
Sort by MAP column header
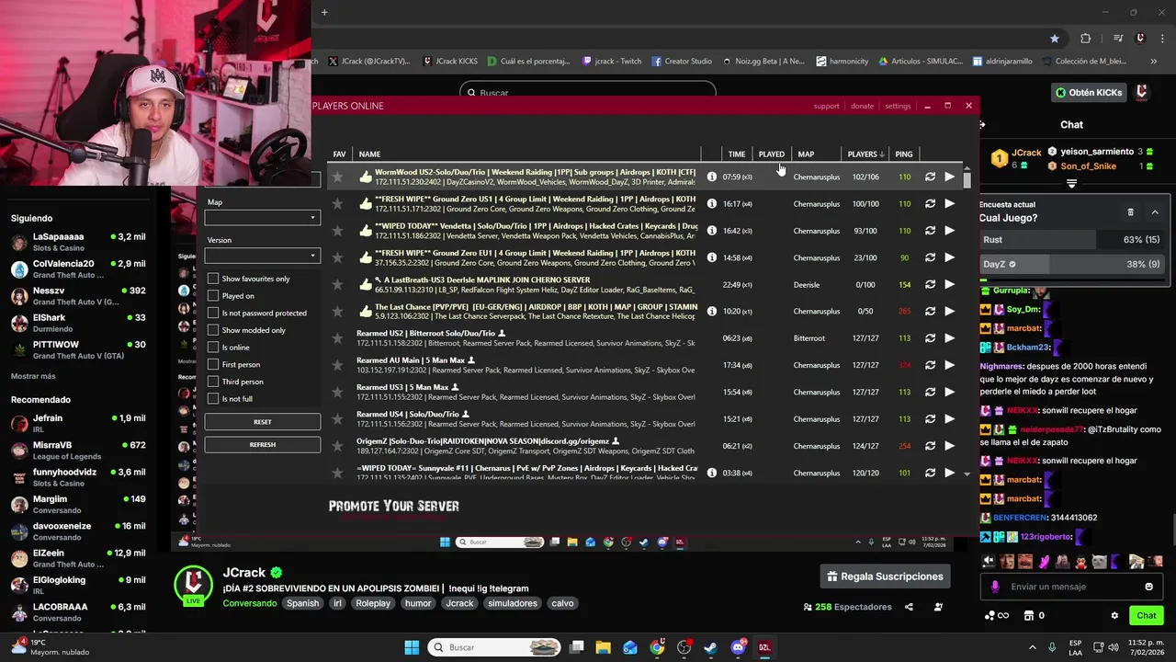(x=806, y=154)
